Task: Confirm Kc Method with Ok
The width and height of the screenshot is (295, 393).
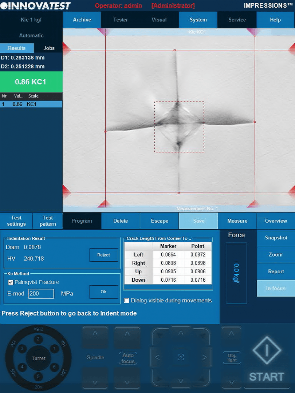Action: tap(103, 292)
